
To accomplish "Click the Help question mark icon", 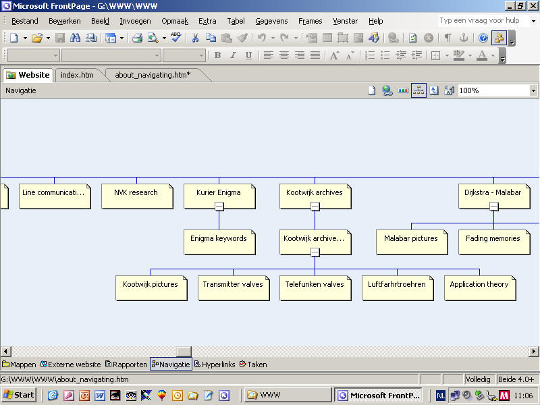I will pyautogui.click(x=483, y=38).
